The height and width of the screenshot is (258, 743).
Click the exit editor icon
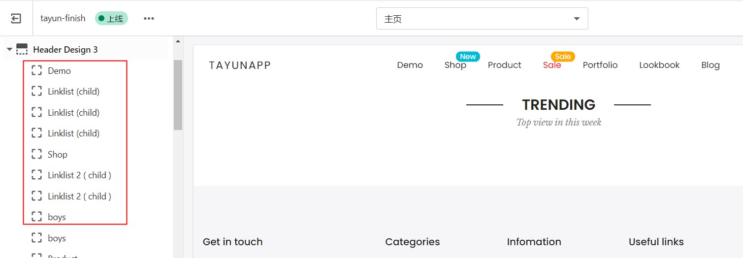(x=16, y=18)
